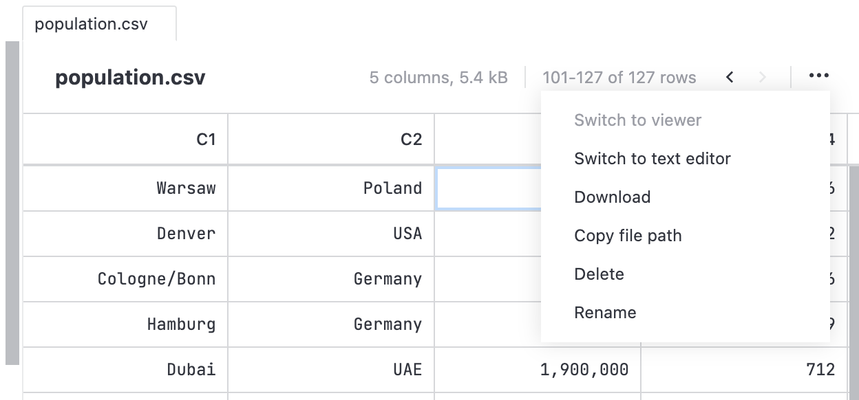Click Copy file path option
859x400 pixels.
click(x=628, y=235)
